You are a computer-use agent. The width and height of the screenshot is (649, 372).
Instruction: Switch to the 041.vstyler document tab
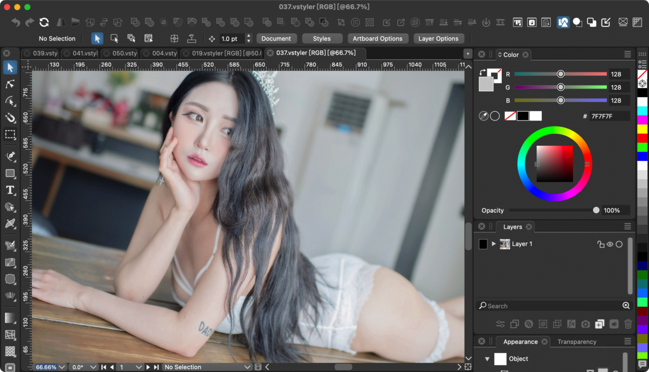[x=80, y=53]
